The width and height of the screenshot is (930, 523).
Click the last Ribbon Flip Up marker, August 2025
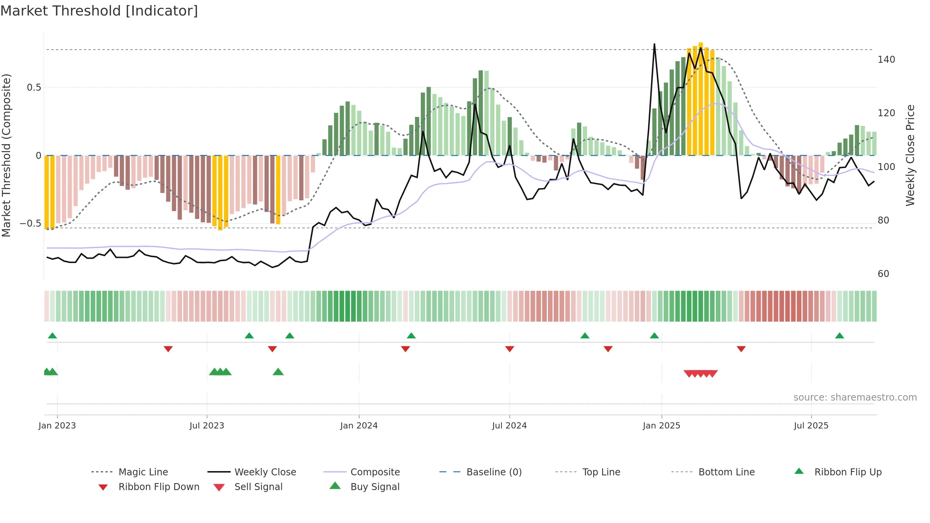point(839,335)
